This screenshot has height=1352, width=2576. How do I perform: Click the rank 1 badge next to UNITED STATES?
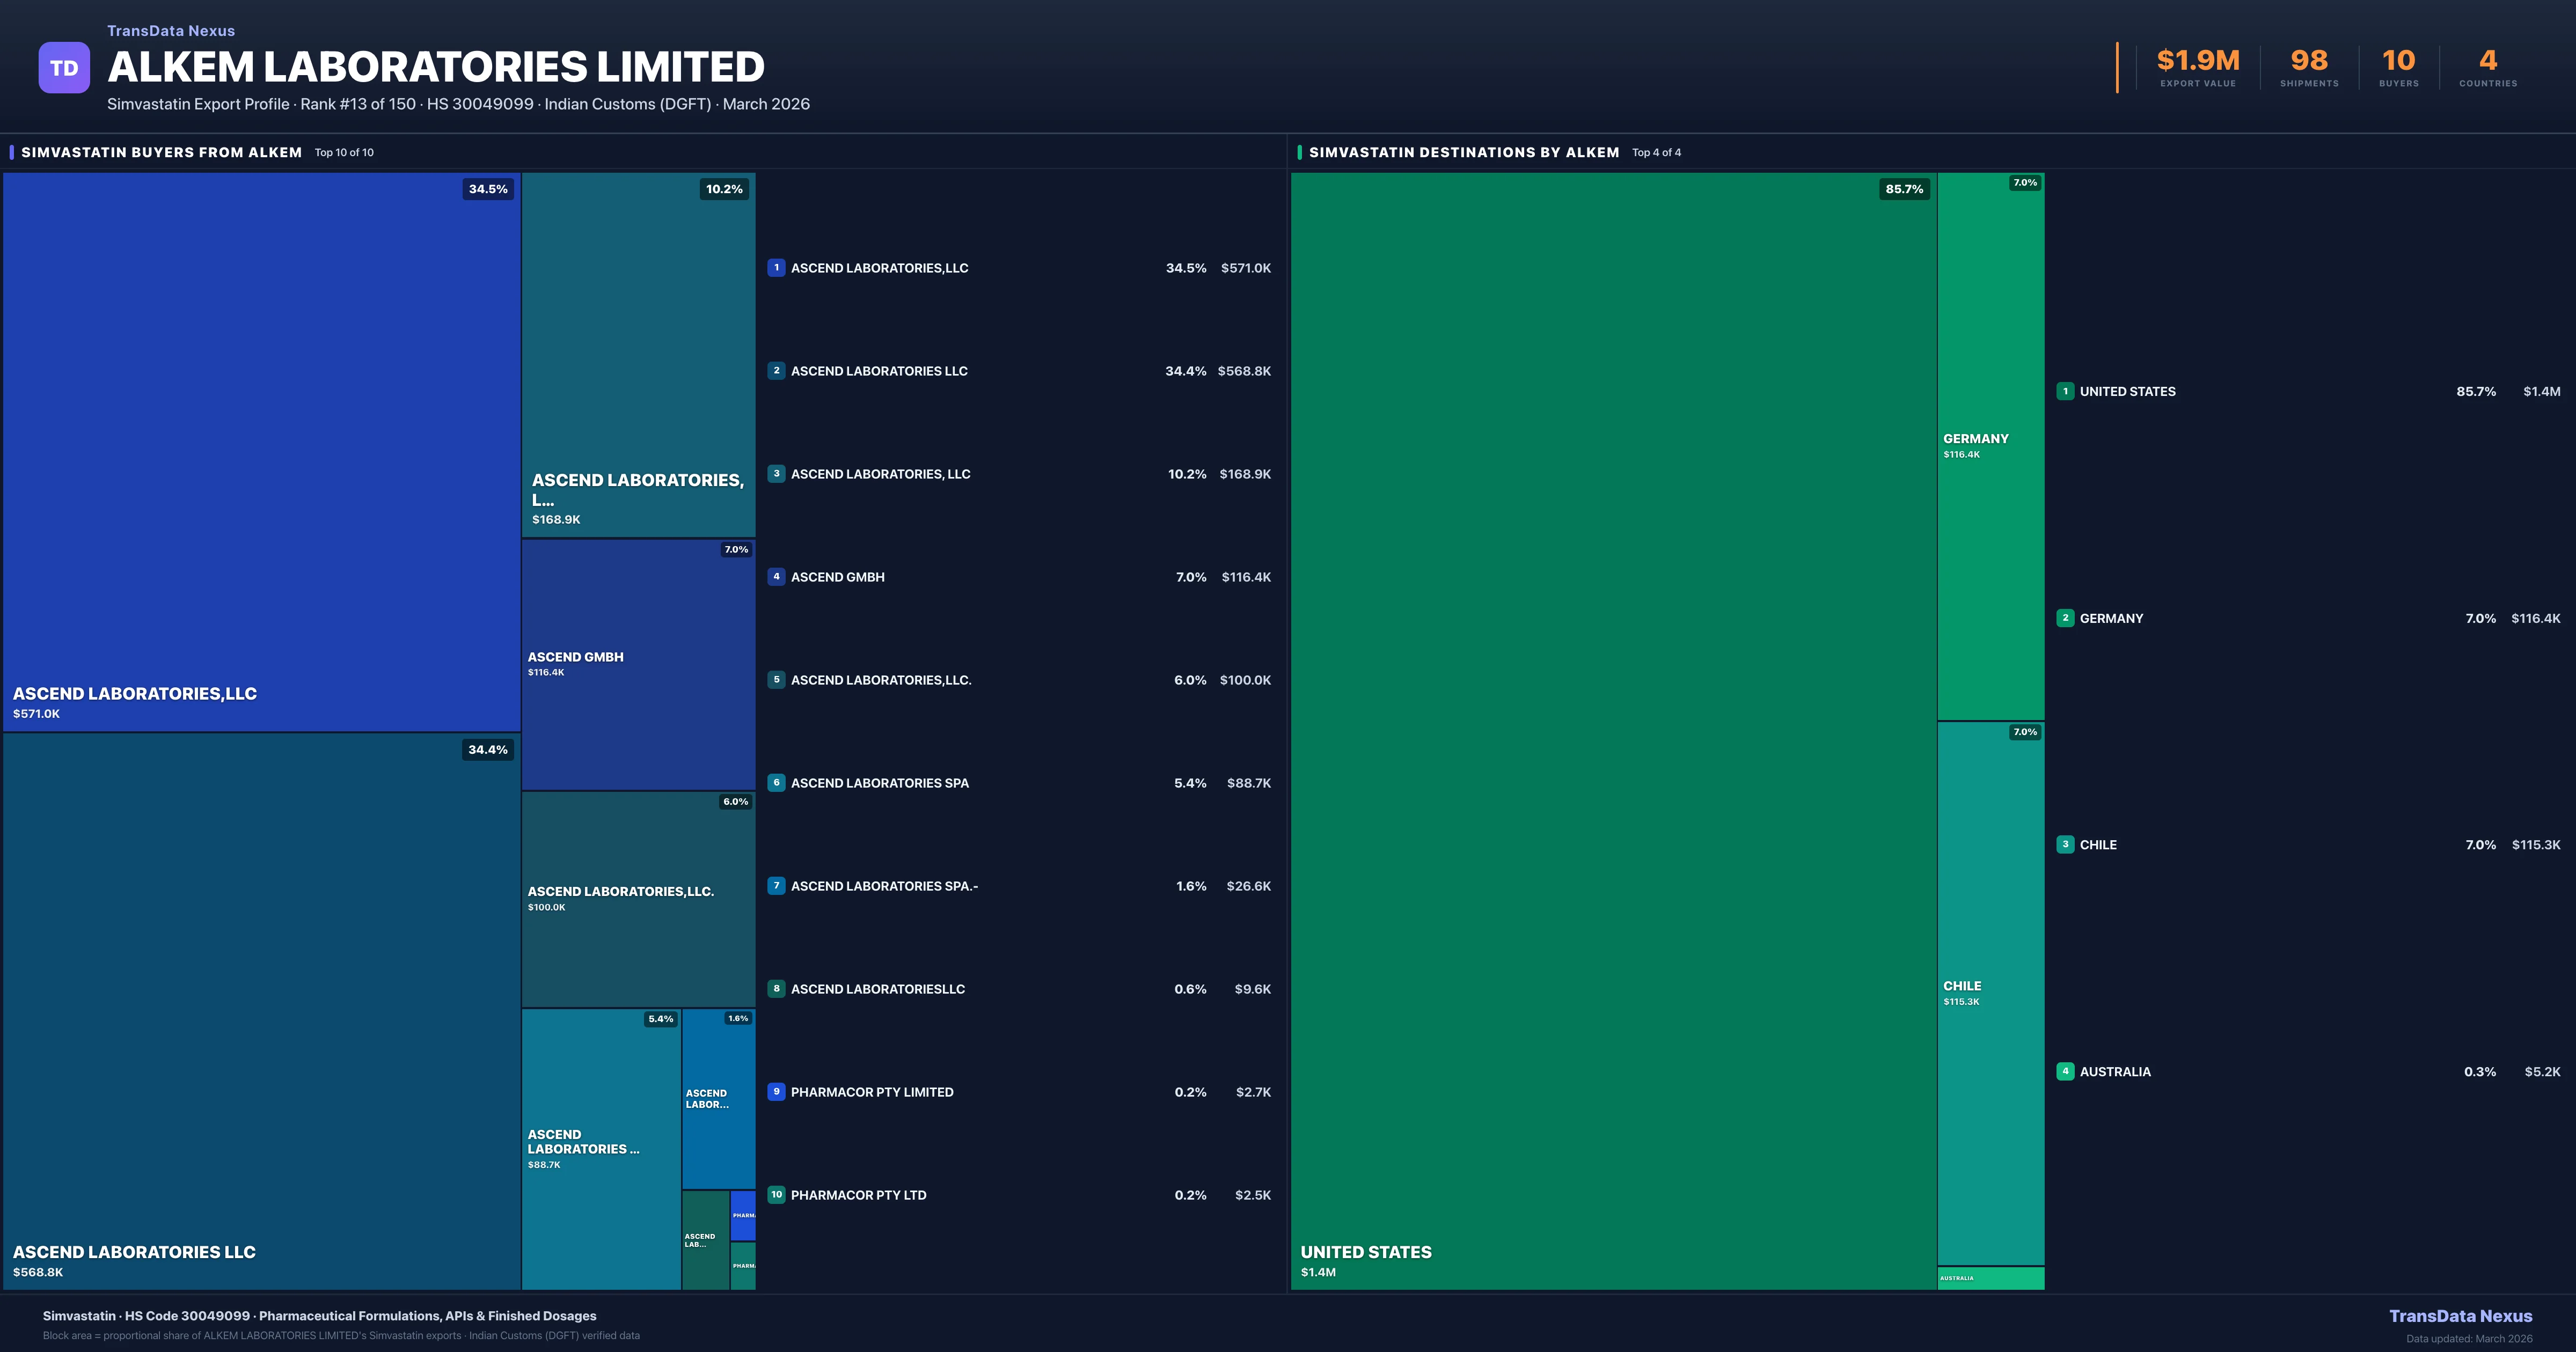coord(2065,391)
